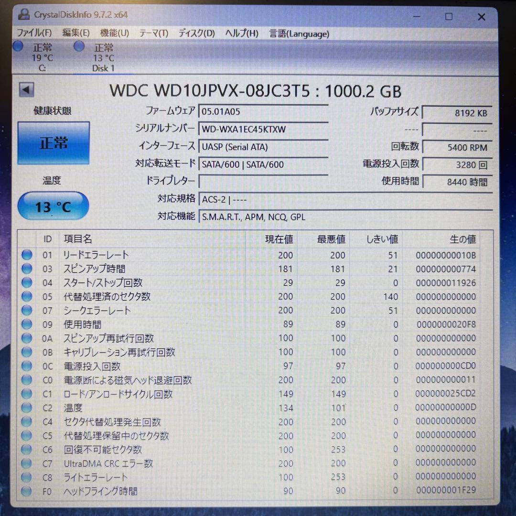Click the ID column header
This screenshot has height=516, width=516.
[48, 239]
